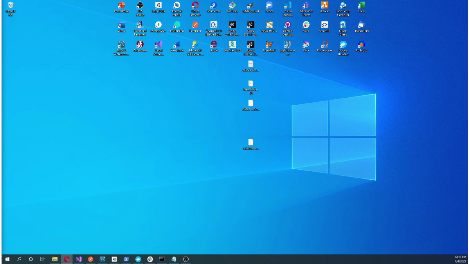The width and height of the screenshot is (470, 264).
Task: Click the Slack desktop icon
Action: click(x=306, y=27)
